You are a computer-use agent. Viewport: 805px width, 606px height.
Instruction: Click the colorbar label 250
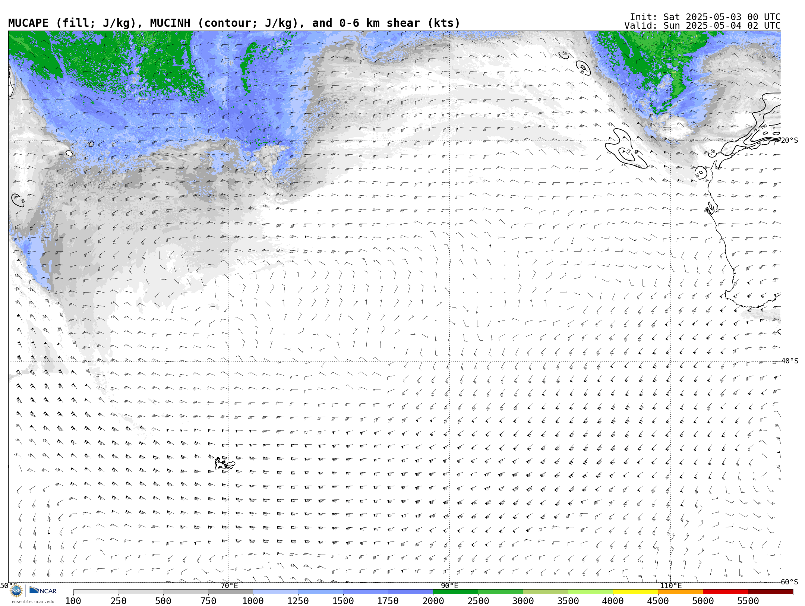point(118,601)
